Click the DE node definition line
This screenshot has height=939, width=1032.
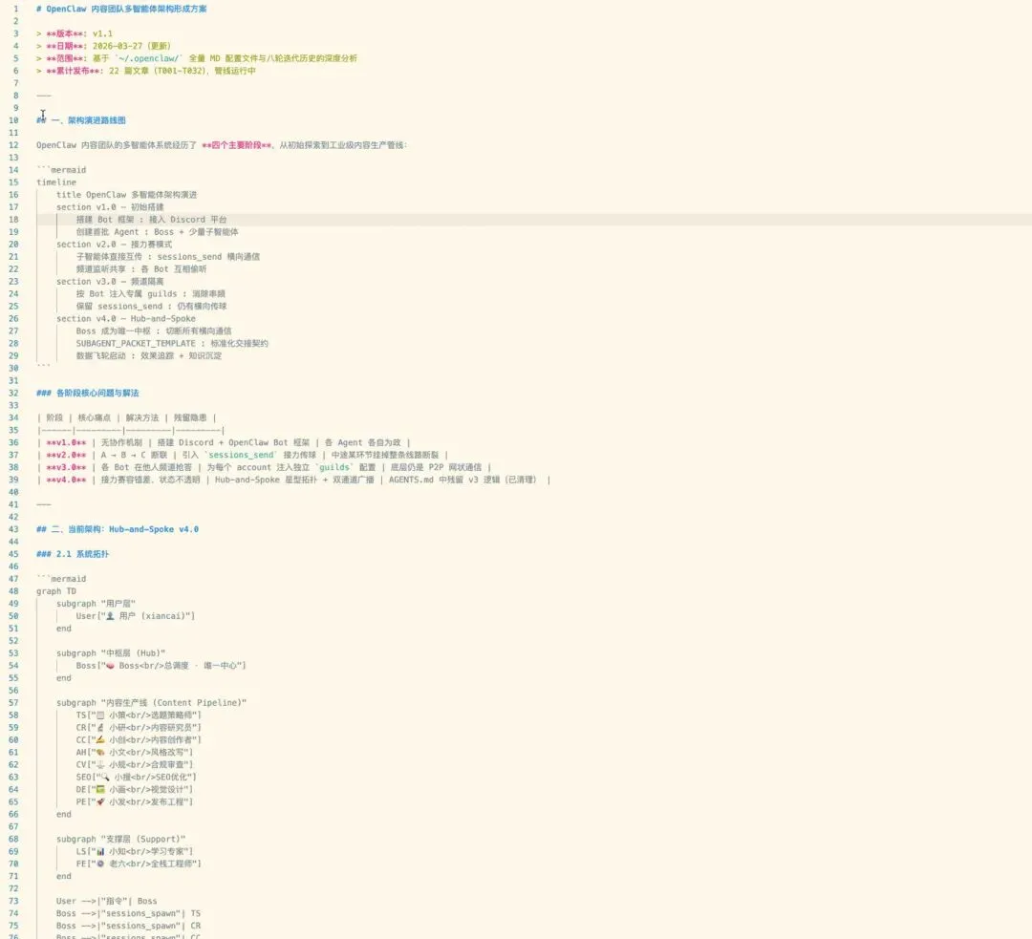click(x=135, y=790)
